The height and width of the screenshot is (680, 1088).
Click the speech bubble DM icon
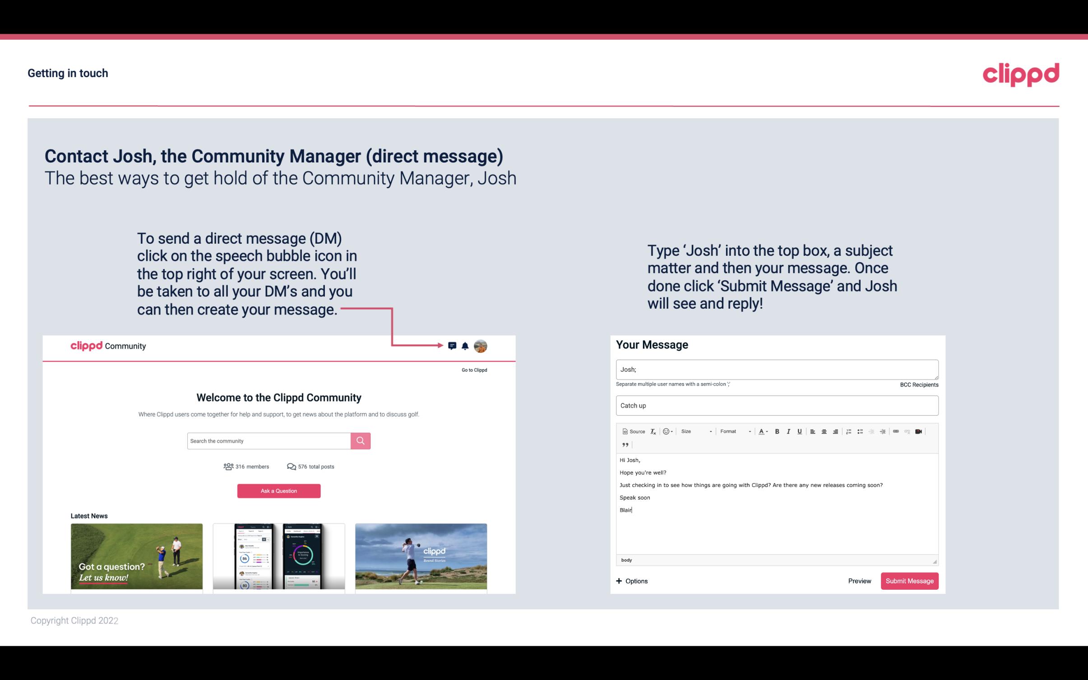(453, 346)
